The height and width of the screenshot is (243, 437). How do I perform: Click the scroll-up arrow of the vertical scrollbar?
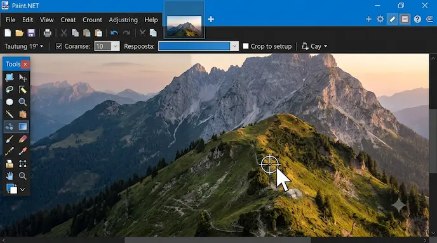pos(433,59)
